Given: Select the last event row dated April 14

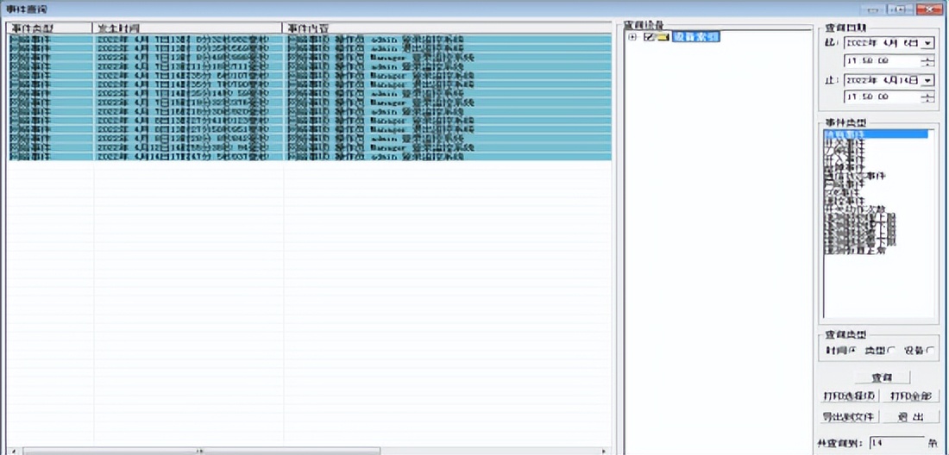Looking at the screenshot, I should [310, 157].
